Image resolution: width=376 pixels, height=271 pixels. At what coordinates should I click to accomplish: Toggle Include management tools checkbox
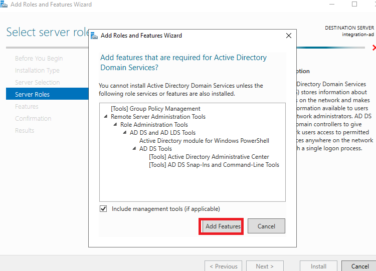tap(103, 209)
